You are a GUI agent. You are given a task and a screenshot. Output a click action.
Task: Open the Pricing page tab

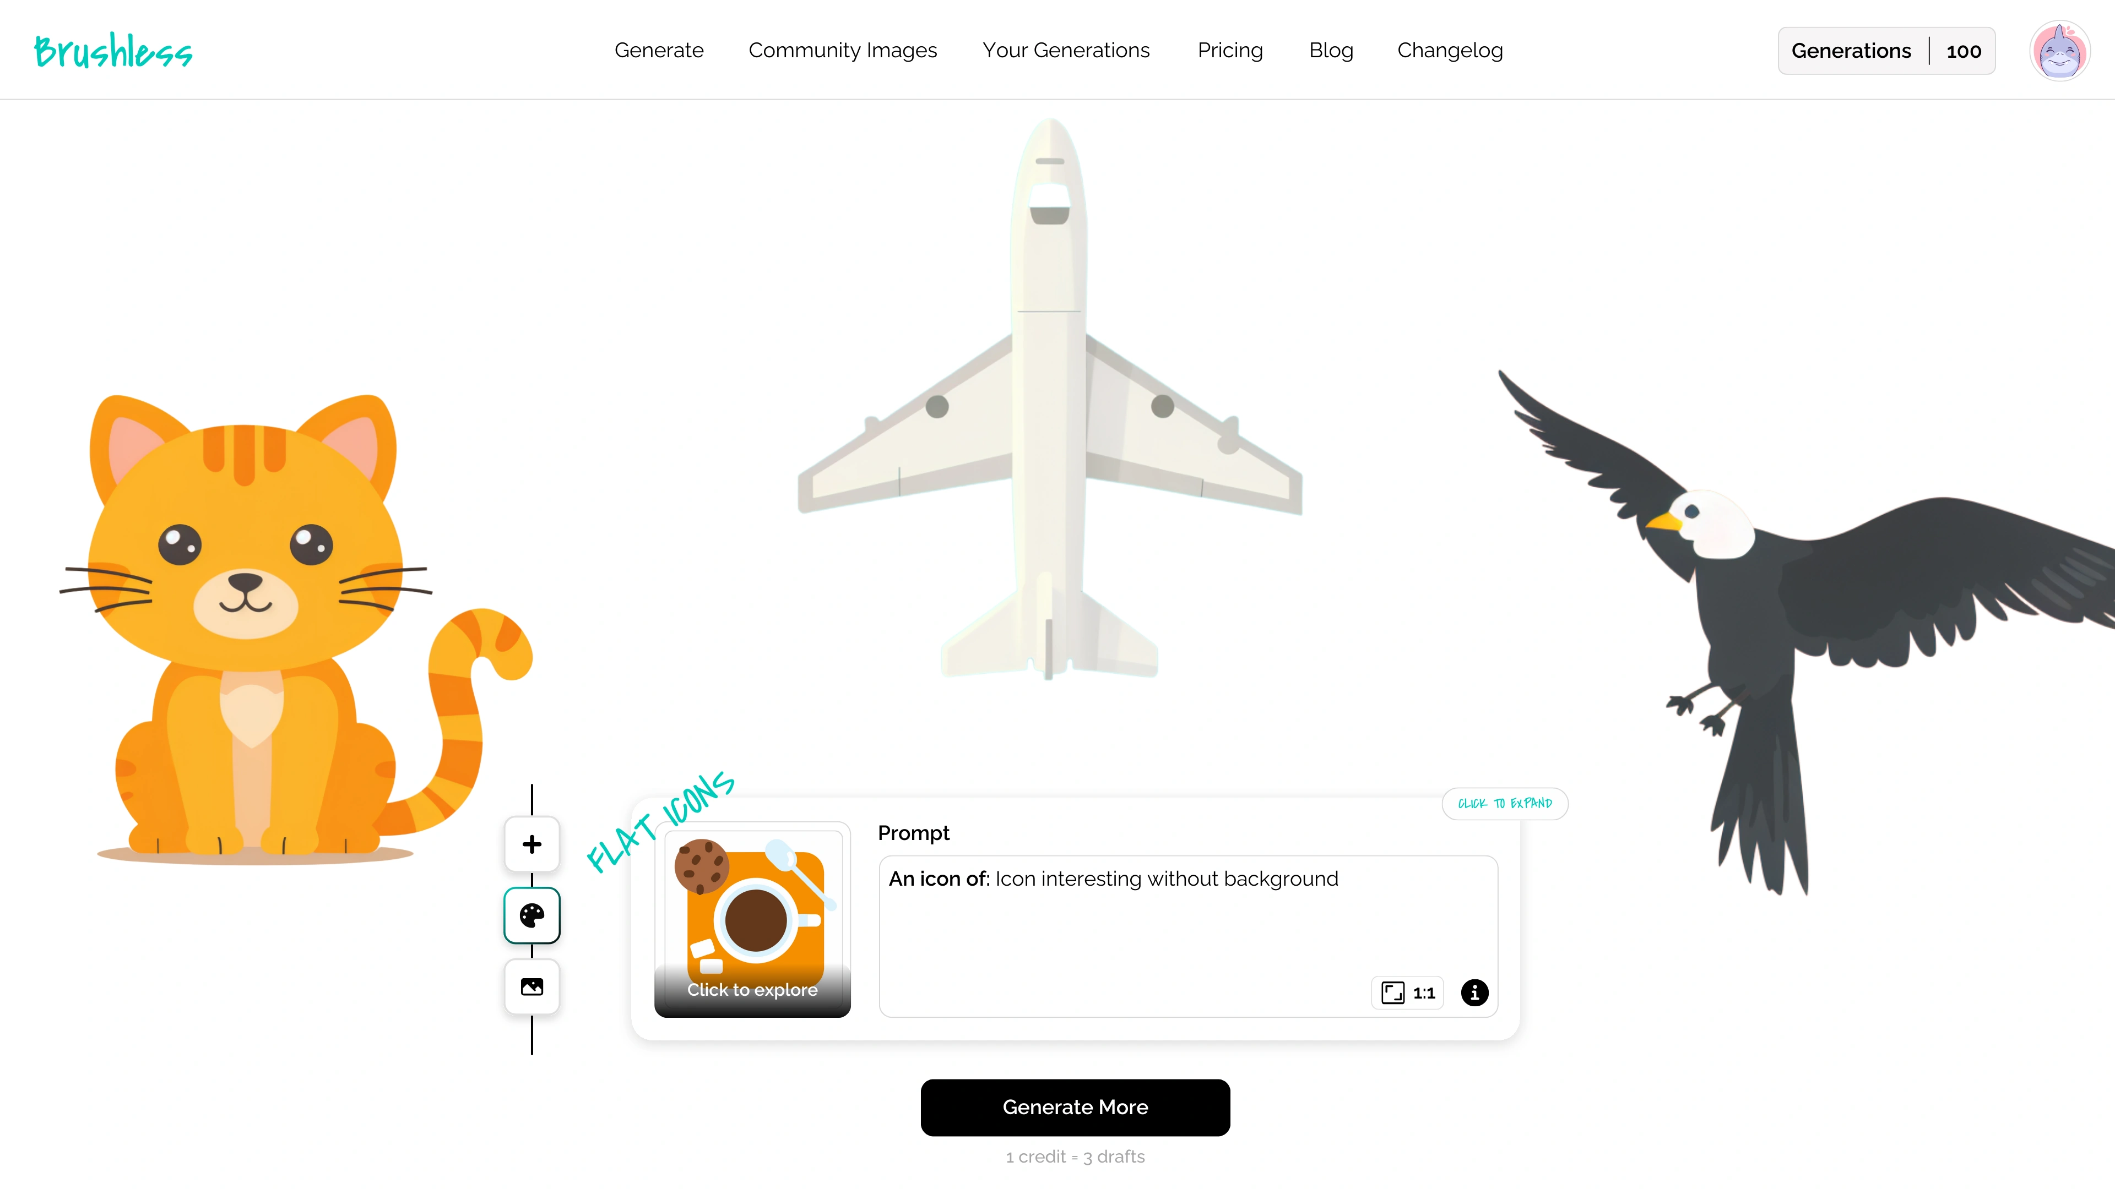[1230, 51]
